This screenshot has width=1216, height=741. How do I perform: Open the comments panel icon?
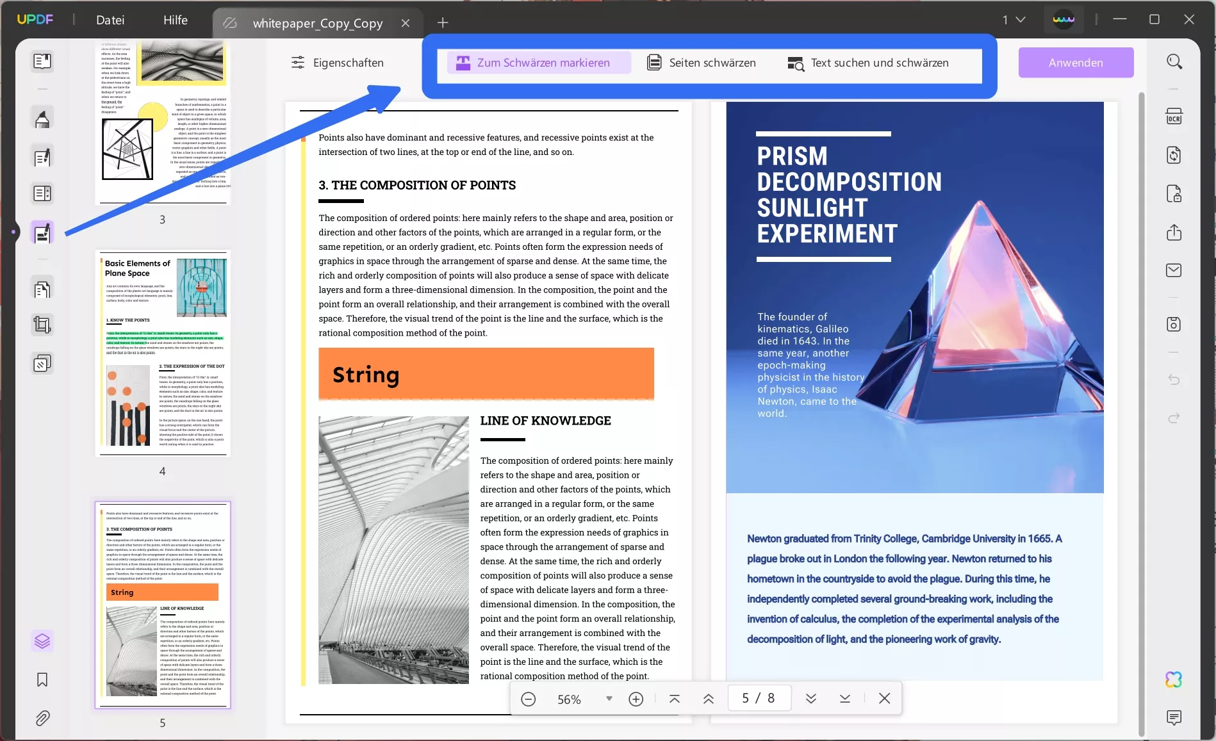click(1174, 717)
